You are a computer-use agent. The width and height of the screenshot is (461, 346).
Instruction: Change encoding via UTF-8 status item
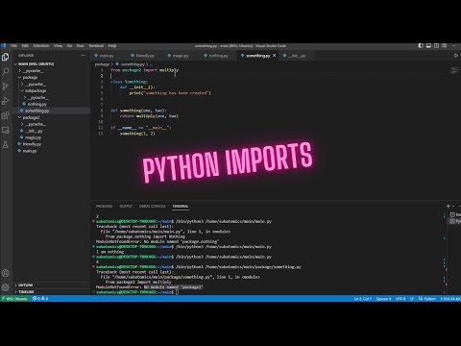[400, 299]
